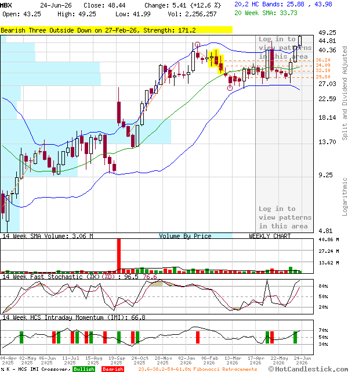The width and height of the screenshot is (348, 372).
Task: Click the MBX ticker symbol in the header
Action: tap(6, 5)
